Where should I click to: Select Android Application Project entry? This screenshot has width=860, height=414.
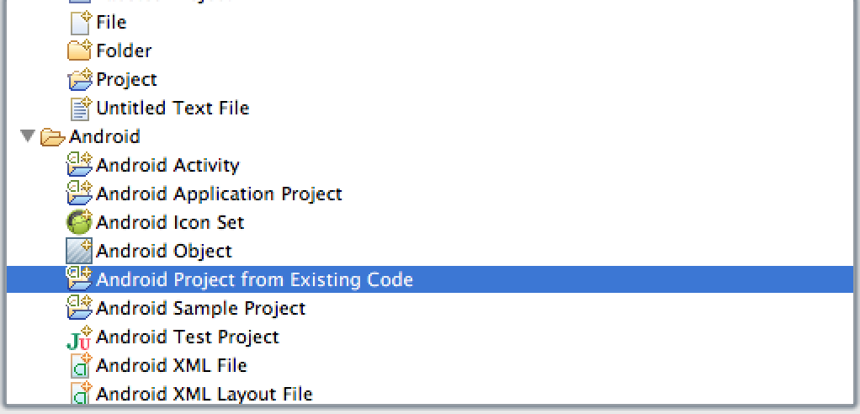[x=219, y=194]
